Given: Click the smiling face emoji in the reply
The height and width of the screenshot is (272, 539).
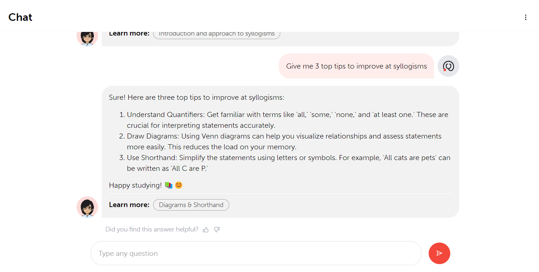Looking at the screenshot, I should tap(179, 185).
